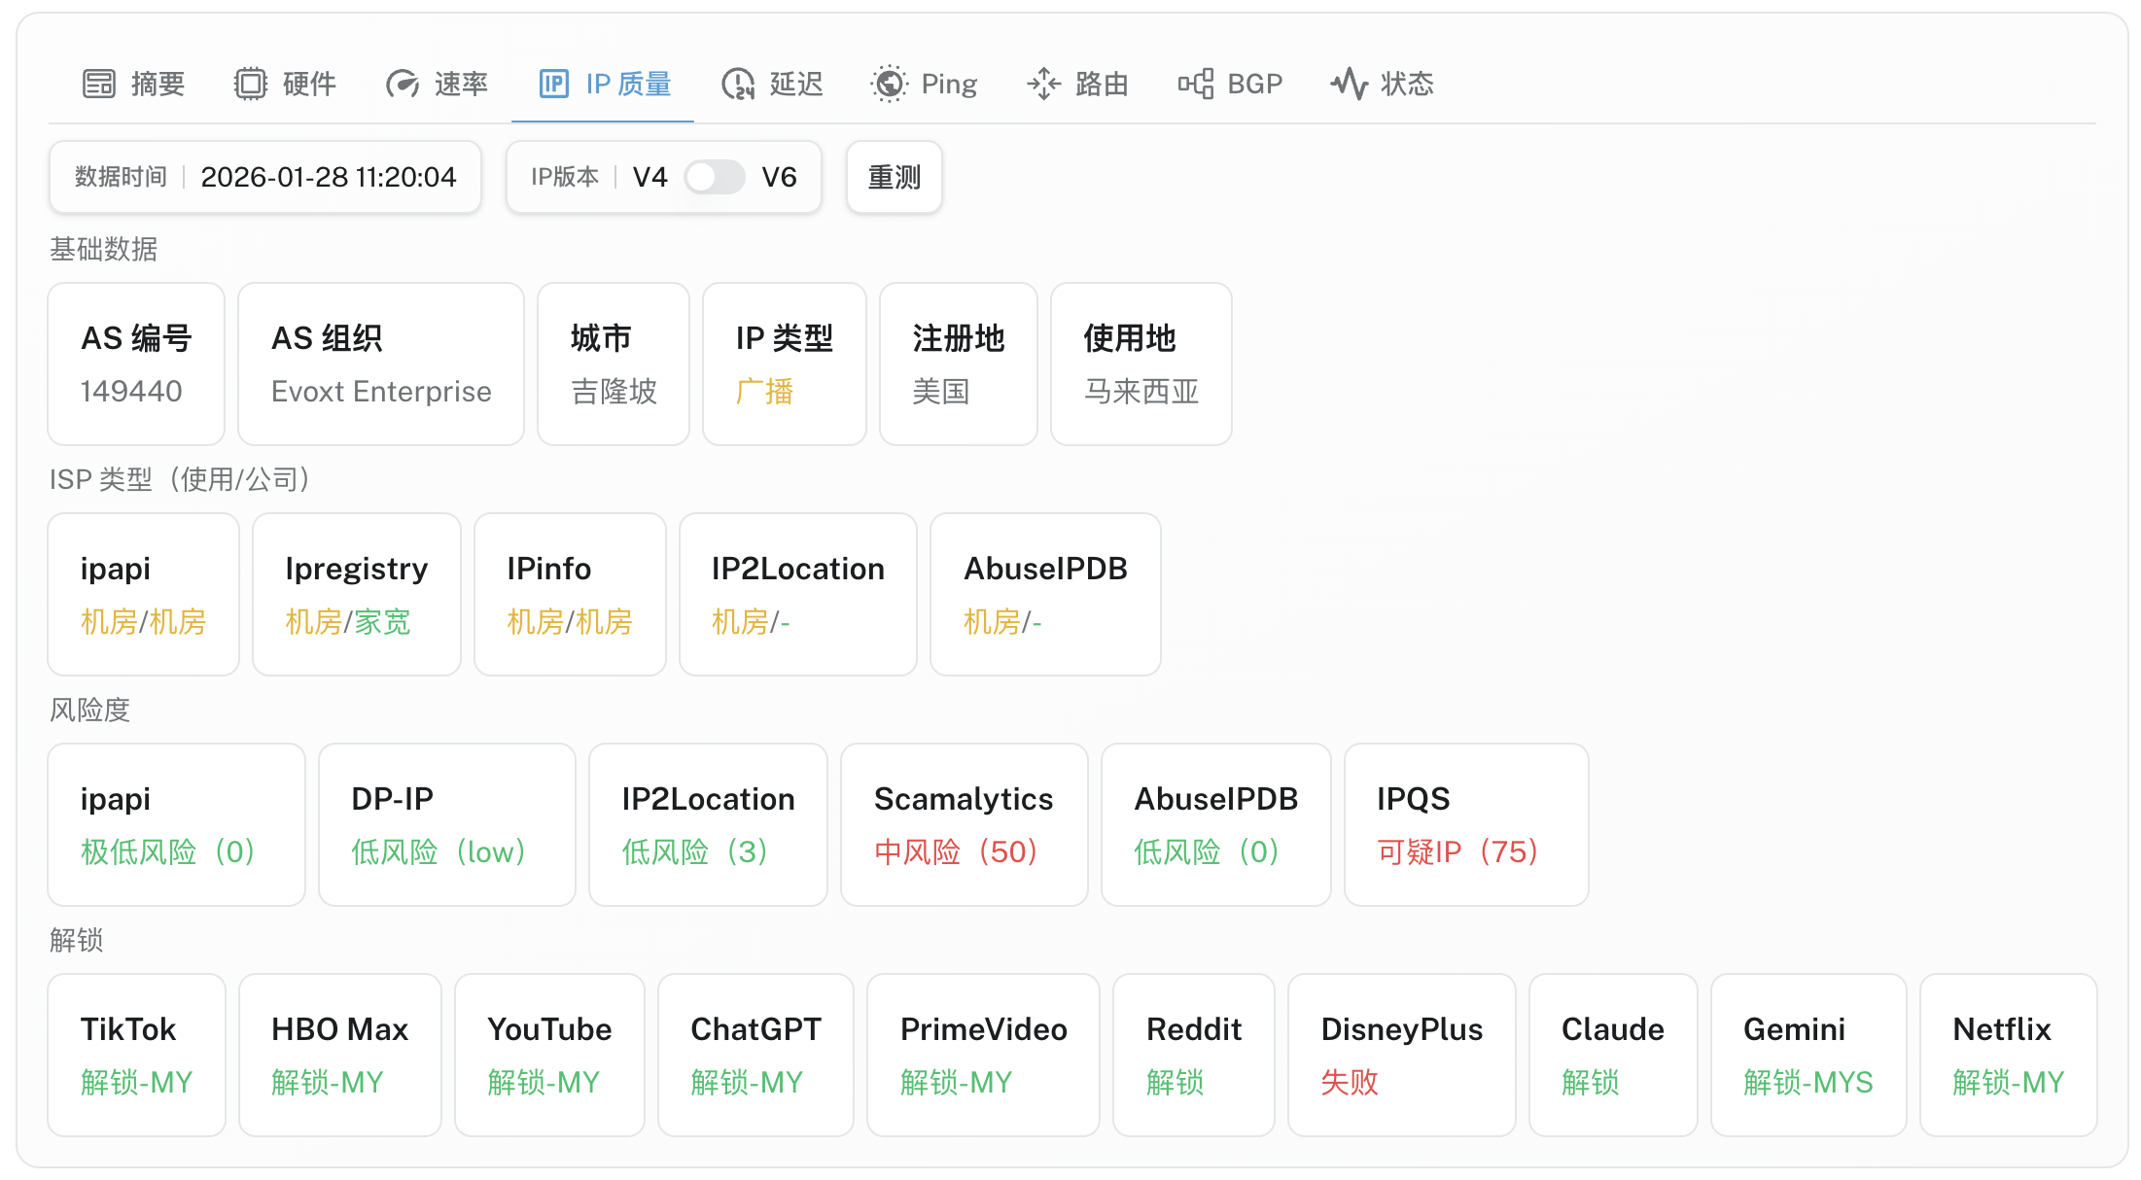Viewport: 2141px width, 1180px height.
Task: Click the IP 质量 tab icon
Action: (553, 85)
